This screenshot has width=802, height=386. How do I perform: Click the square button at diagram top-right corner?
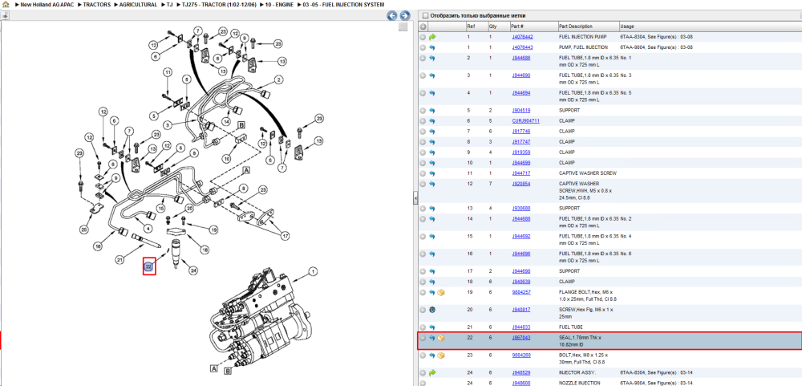[403, 26]
